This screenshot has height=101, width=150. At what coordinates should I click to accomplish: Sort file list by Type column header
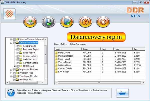[91, 49]
